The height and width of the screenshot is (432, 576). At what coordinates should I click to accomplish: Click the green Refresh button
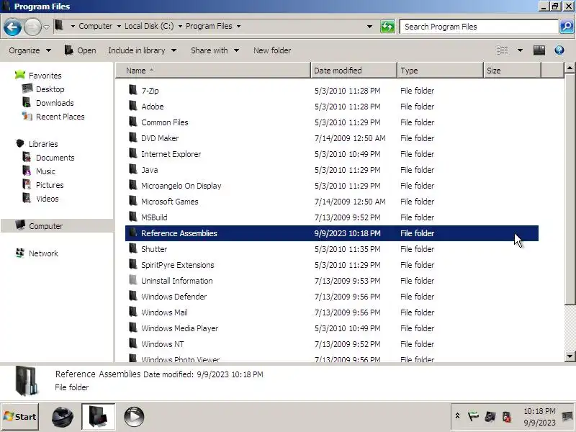coord(387,27)
